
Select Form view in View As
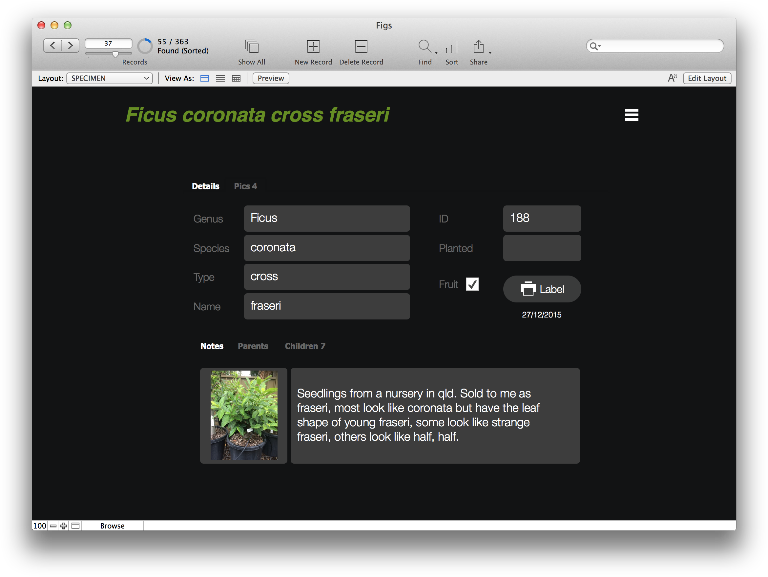coord(204,78)
